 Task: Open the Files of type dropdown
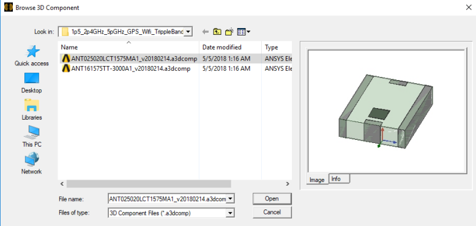coord(231,213)
